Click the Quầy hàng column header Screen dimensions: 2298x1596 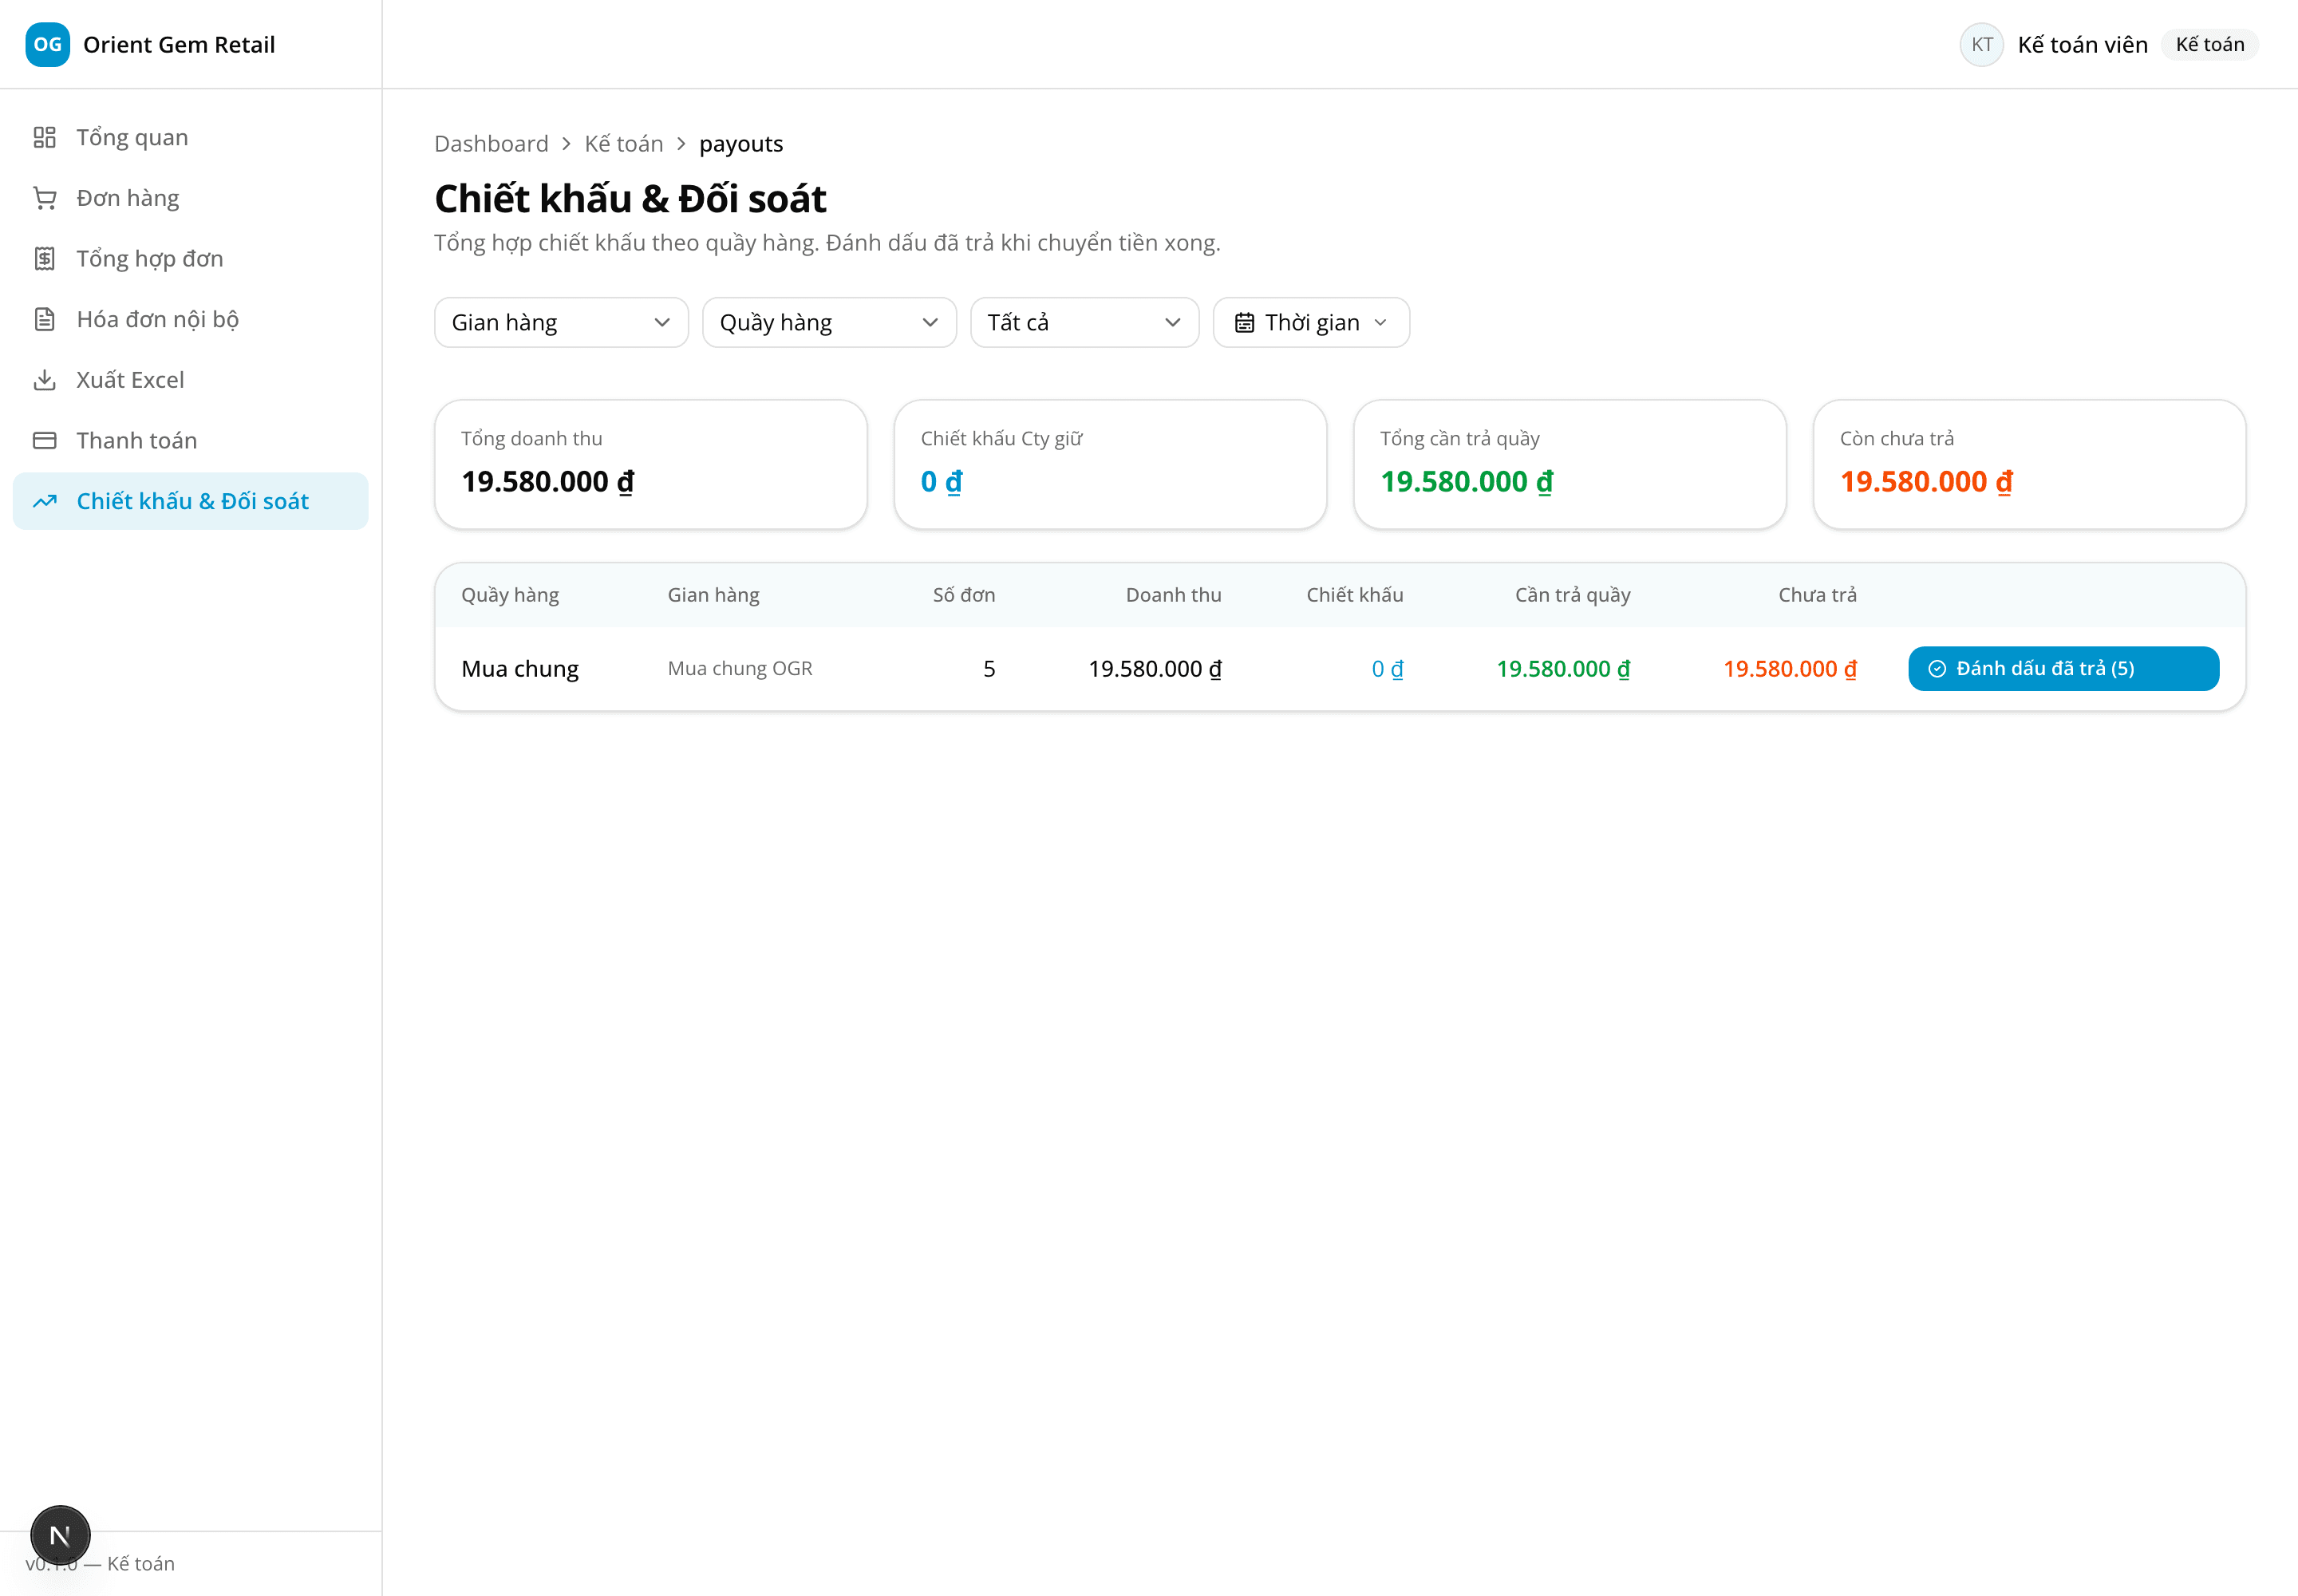pyautogui.click(x=510, y=595)
